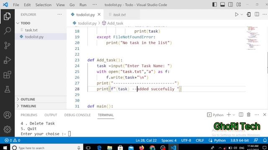
Task: Click the feedback icon in status bar
Action: (x=256, y=140)
